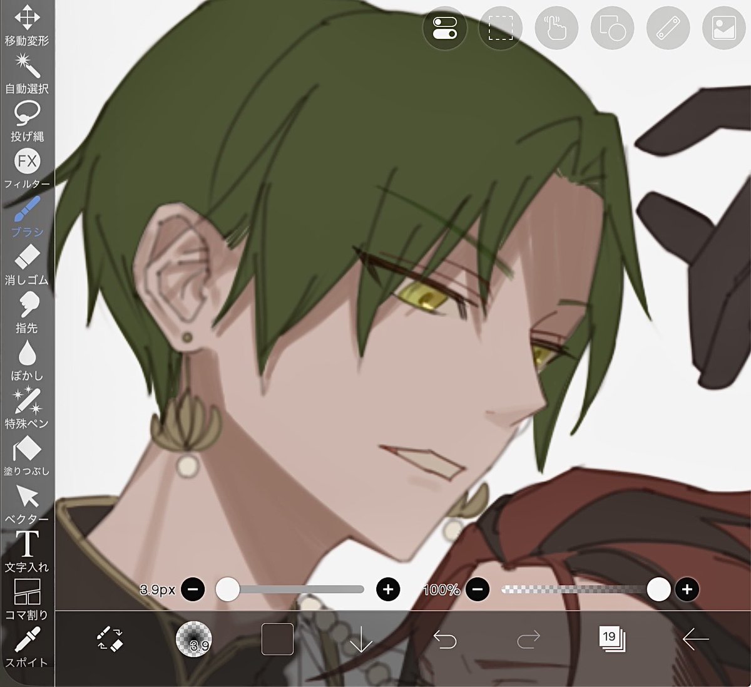Open the material image button
751x687 pixels.
[x=724, y=28]
